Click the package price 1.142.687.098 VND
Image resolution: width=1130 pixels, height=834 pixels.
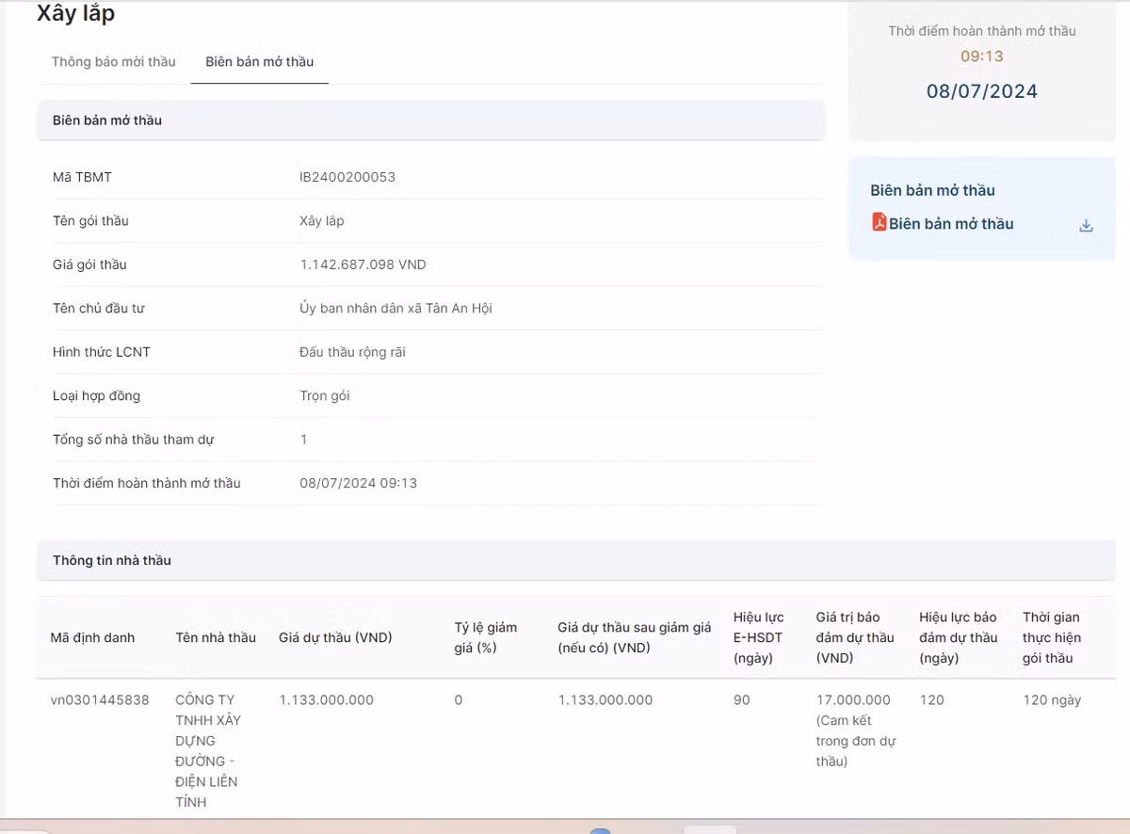pos(363,265)
